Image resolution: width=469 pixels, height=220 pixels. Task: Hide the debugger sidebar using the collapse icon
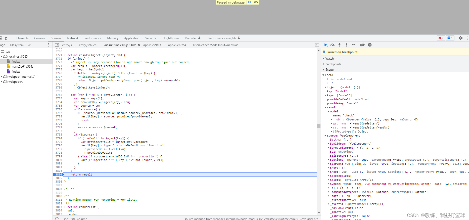click(x=317, y=45)
